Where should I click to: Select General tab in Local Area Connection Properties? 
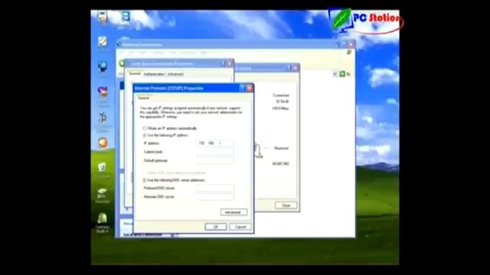tap(135, 73)
